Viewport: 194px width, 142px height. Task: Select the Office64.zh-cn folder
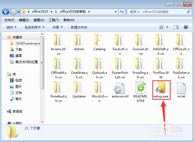point(59,68)
